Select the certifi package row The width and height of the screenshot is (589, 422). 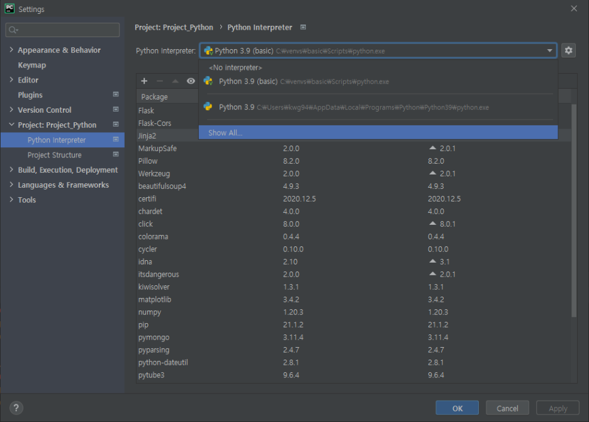tap(354, 198)
